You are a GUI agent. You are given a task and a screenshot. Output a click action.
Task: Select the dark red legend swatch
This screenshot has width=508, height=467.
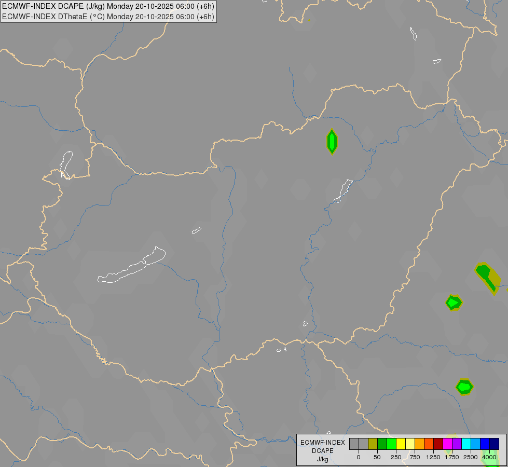coord(438,444)
